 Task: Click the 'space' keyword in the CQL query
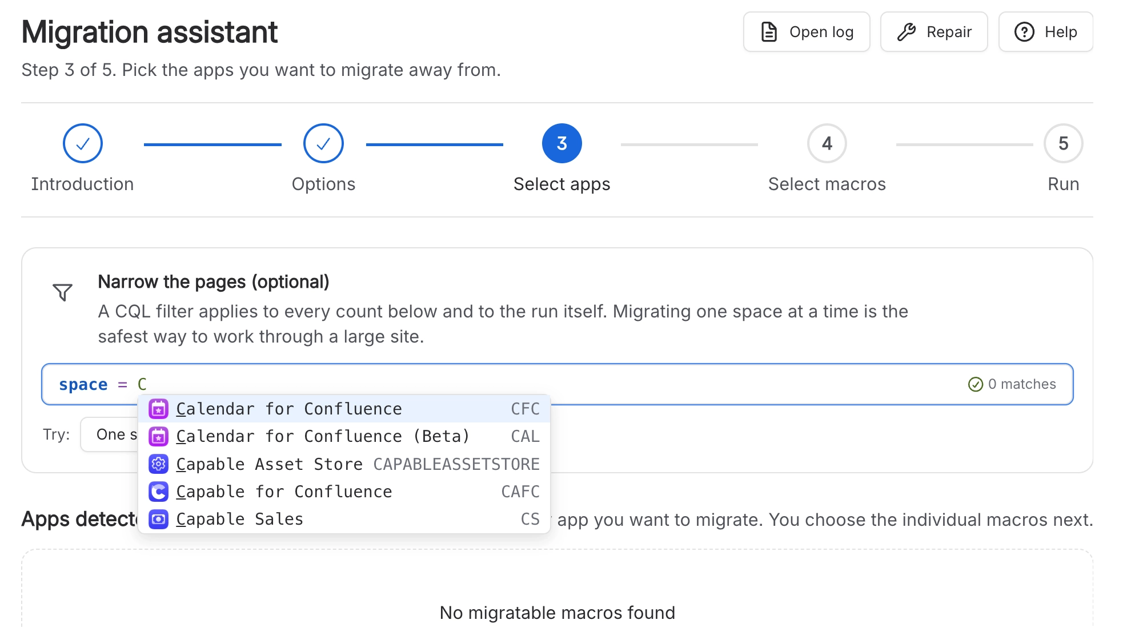pos(83,385)
